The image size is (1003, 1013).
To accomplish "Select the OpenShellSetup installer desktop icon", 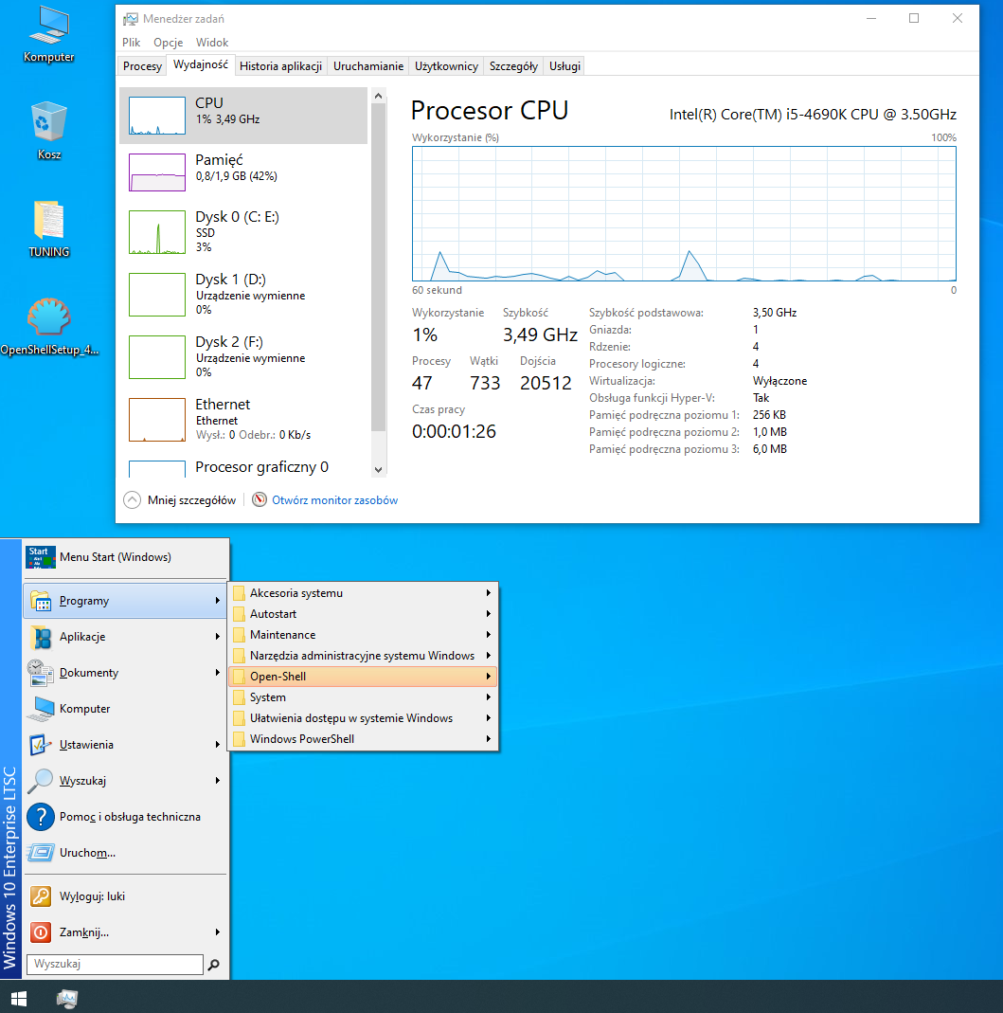I will point(49,326).
